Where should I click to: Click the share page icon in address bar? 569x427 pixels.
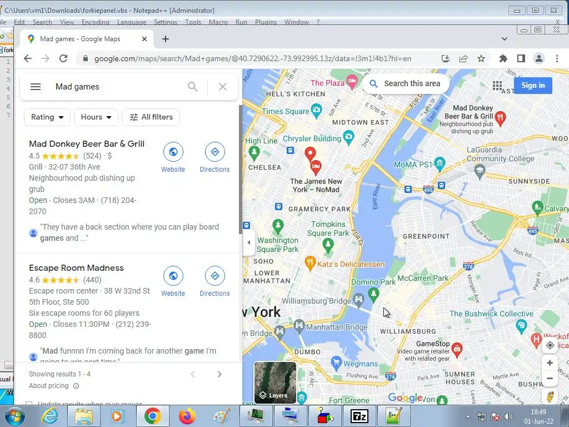coord(463,58)
